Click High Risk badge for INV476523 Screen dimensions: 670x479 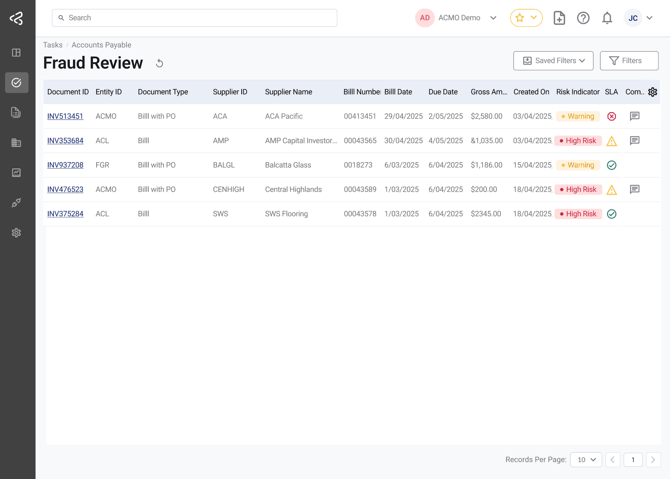click(578, 189)
